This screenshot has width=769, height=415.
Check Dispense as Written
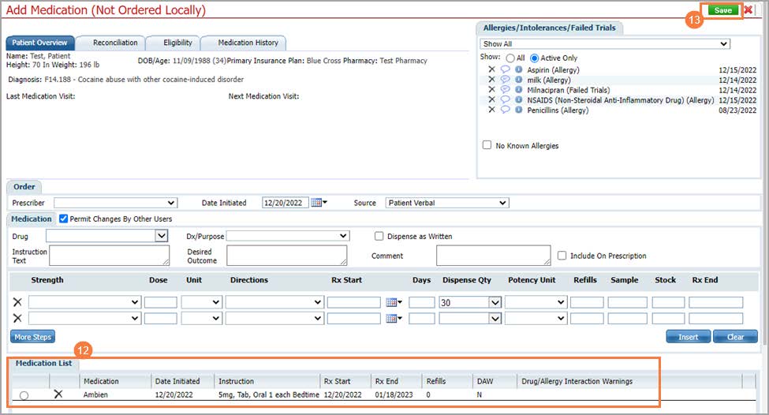pos(379,236)
